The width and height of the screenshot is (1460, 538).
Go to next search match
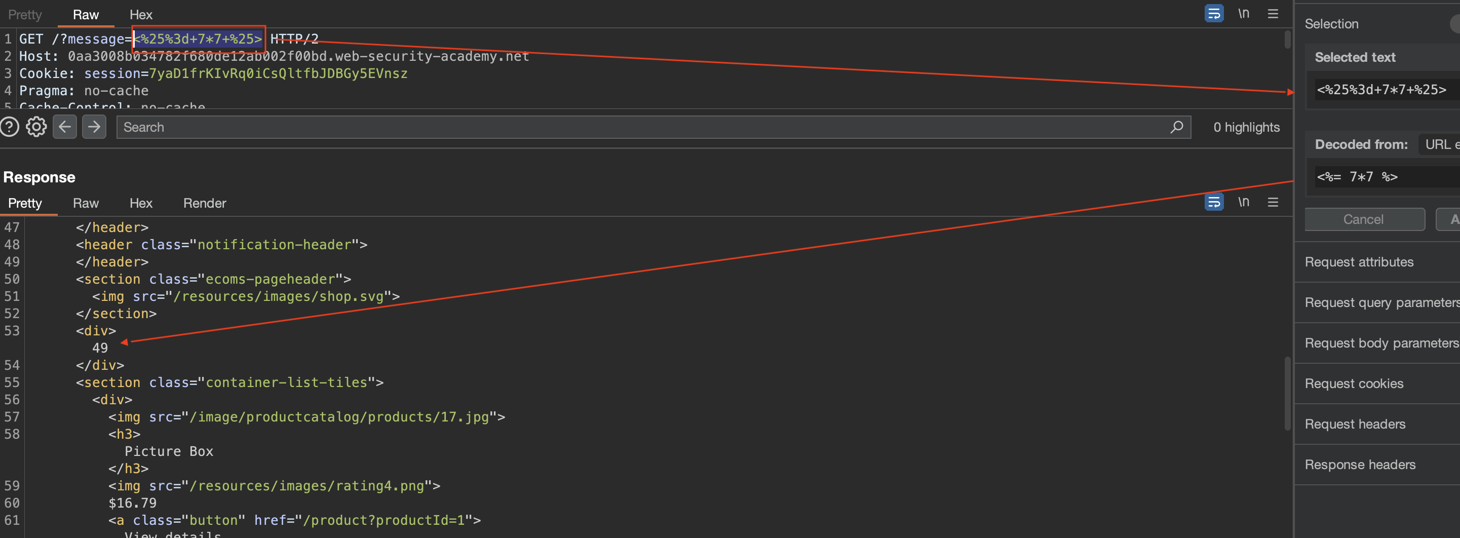[94, 127]
